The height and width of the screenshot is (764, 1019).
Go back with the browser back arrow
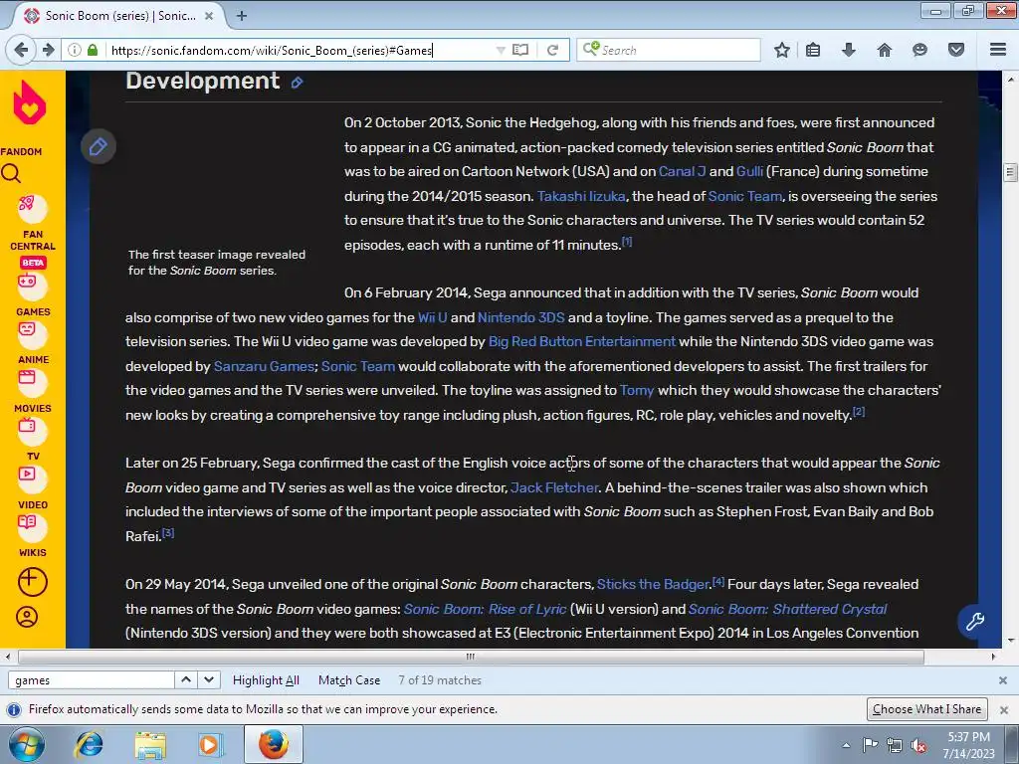tap(21, 50)
